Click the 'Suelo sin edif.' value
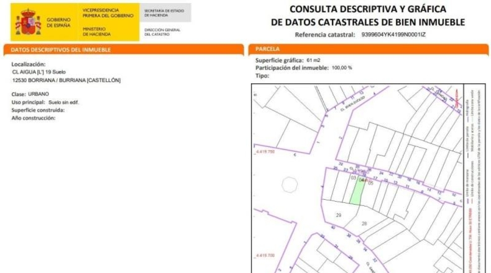This screenshot has height=273, width=491. (x=63, y=102)
